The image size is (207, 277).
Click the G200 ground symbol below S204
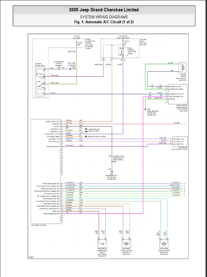[x=112, y=172]
